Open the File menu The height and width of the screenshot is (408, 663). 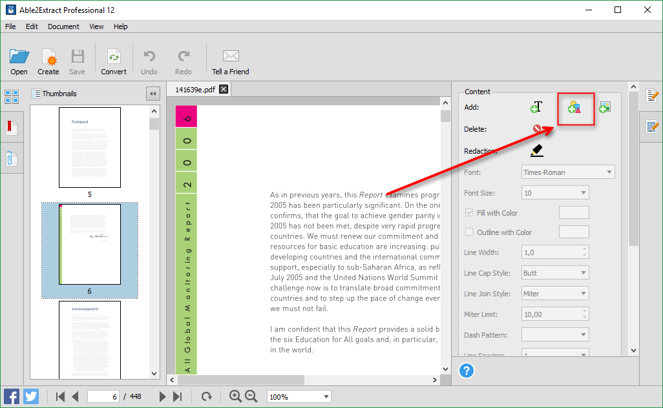(10, 26)
